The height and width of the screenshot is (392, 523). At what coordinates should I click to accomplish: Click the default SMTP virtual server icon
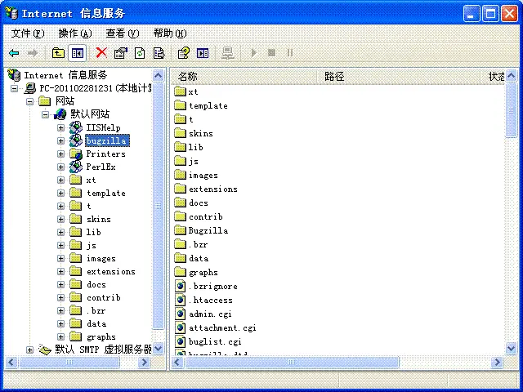45,350
